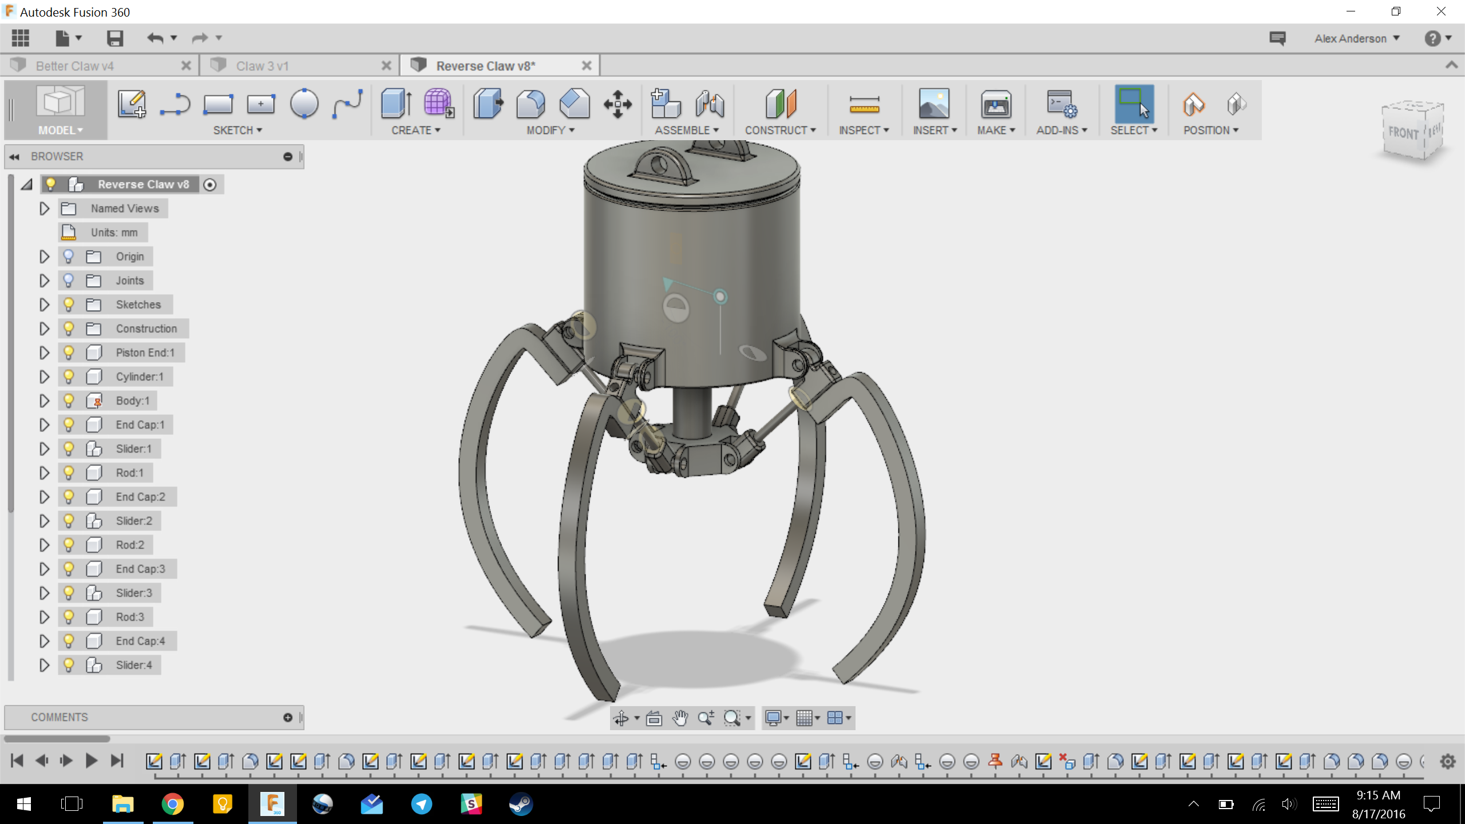Select the Spline sketch tool
The height and width of the screenshot is (824, 1465).
[x=347, y=104]
